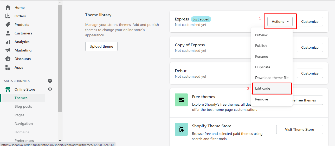Go to Customers section

pos(23,33)
